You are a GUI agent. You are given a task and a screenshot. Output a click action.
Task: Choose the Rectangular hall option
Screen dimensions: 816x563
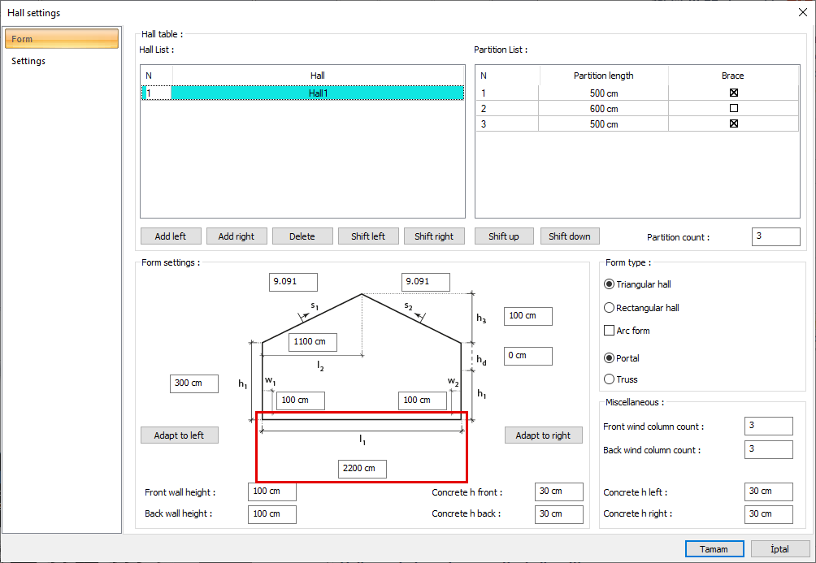coord(610,308)
